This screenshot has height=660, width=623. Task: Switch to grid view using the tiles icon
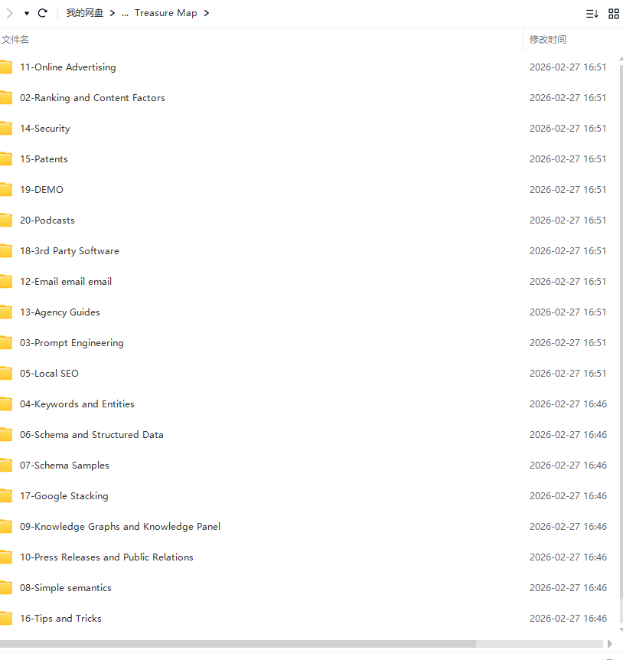pos(613,14)
